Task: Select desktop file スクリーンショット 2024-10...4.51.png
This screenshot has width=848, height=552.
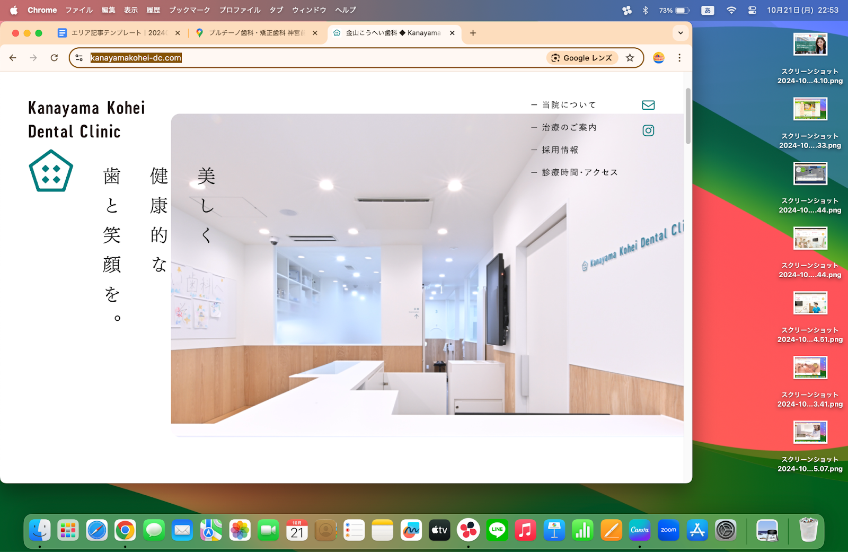Action: [810, 317]
